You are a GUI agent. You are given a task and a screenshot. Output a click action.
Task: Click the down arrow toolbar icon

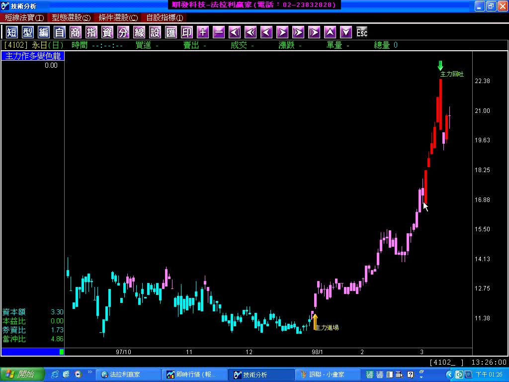tap(346, 32)
